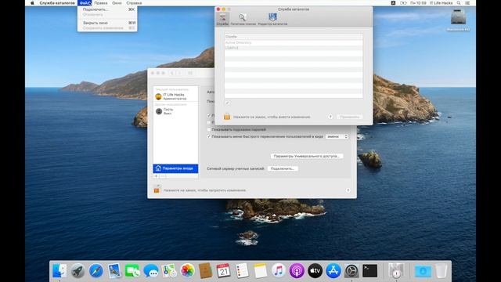Open Photos from the dock
This screenshot has width=501, height=282.
coord(187,271)
